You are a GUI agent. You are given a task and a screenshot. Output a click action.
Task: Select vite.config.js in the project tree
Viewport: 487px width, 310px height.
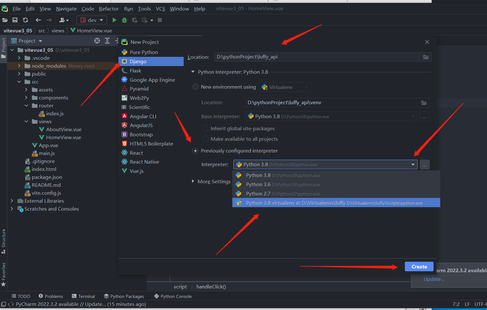(x=46, y=193)
